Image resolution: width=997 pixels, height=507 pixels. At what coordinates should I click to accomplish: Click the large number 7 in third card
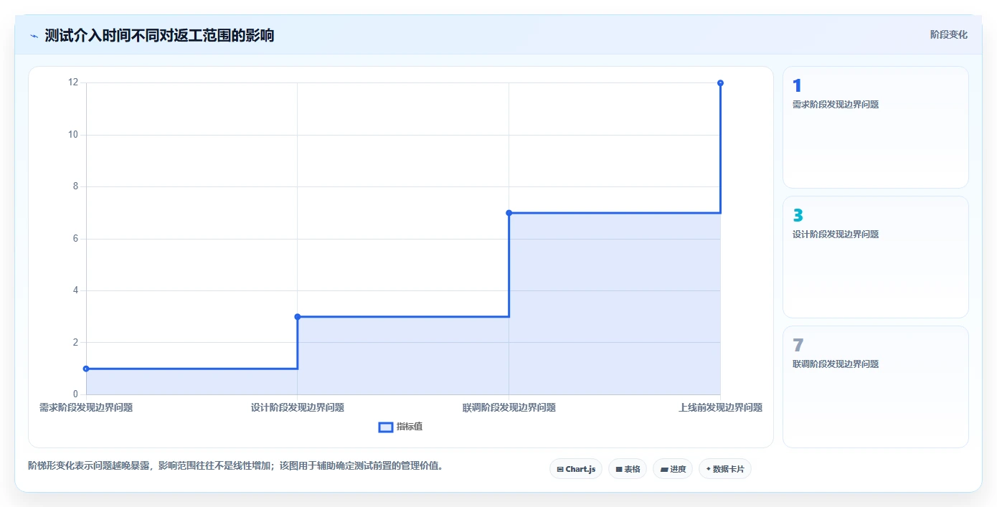pyautogui.click(x=798, y=346)
